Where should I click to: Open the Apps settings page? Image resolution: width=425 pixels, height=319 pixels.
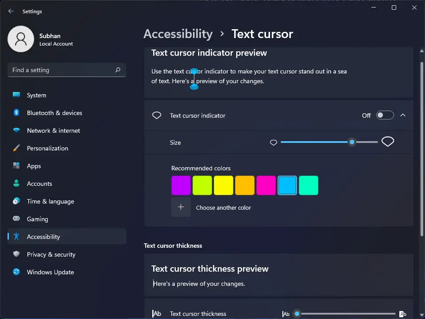tap(34, 166)
